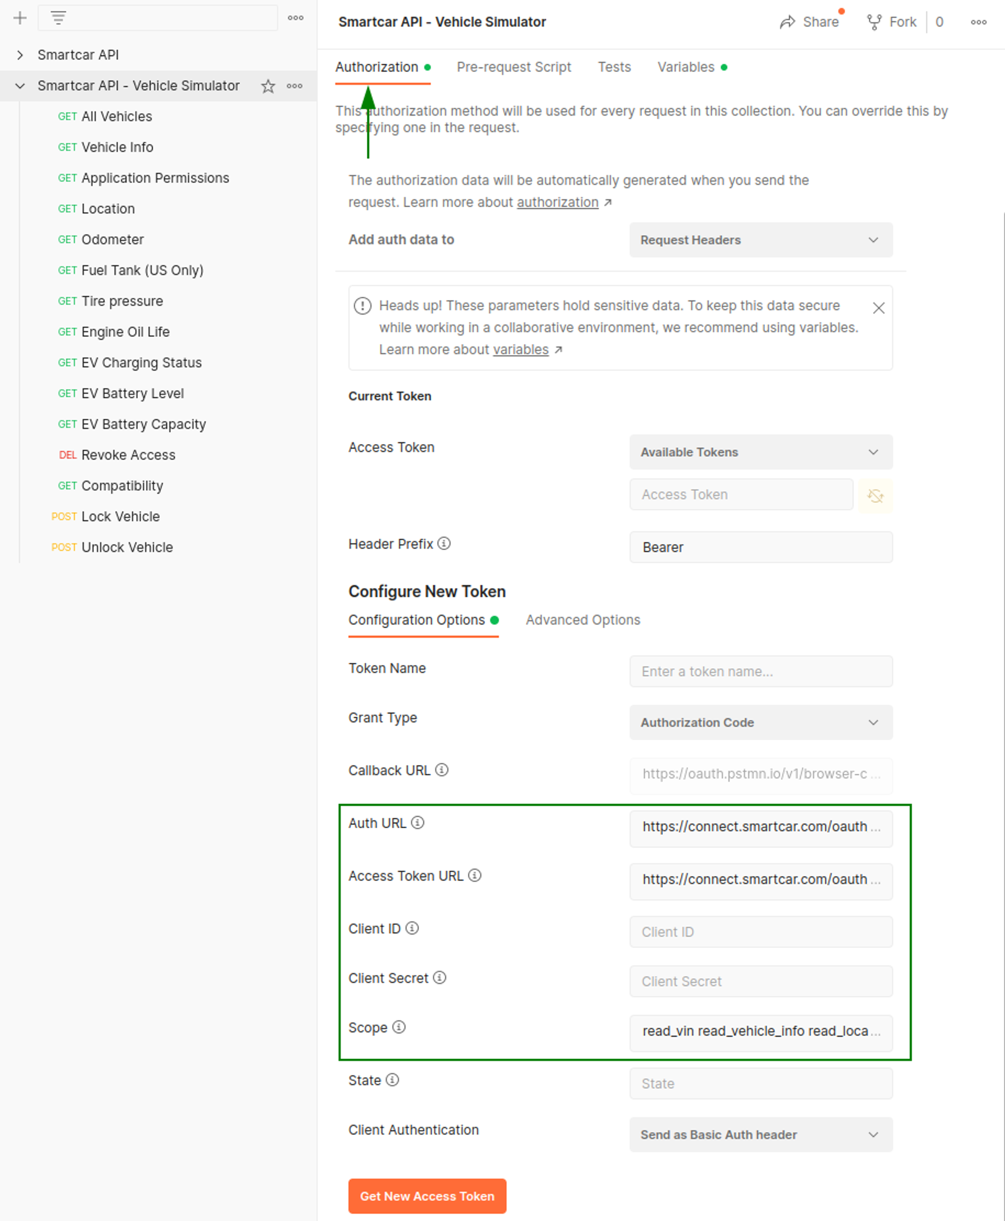Click the Client ID input field
Screen dimensions: 1005x1221
pos(761,932)
